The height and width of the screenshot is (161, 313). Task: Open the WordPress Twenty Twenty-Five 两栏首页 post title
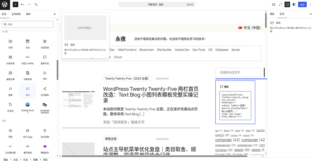[151, 95]
